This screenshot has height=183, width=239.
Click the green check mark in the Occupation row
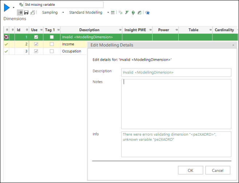[6, 51]
